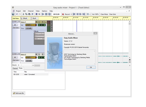Open the dropdown arrow beside layout icon
This screenshot has width=146, height=107.
tap(90, 14)
